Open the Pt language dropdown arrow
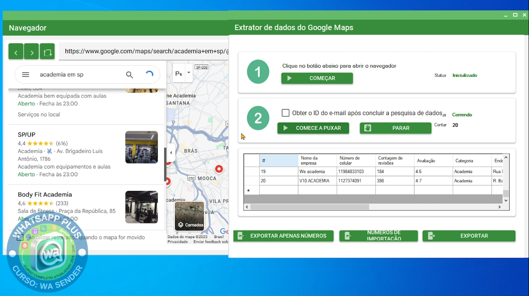 tap(189, 73)
